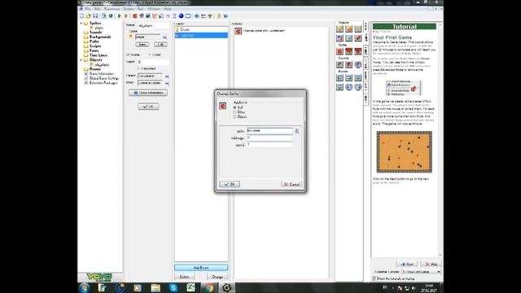The height and width of the screenshot is (293, 521).
Task: Cancel the Change Sprite dialog
Action: coord(291,184)
